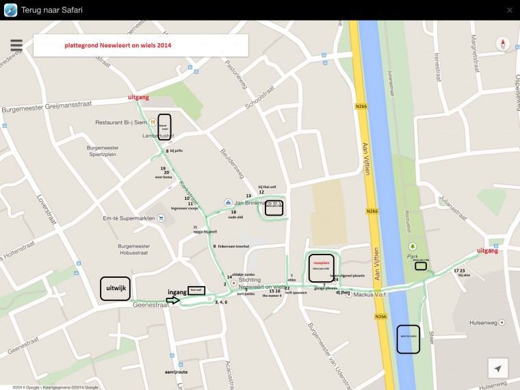Click the ingang arrow marker
Image resolution: width=520 pixels, height=390 pixels.
(x=172, y=300)
